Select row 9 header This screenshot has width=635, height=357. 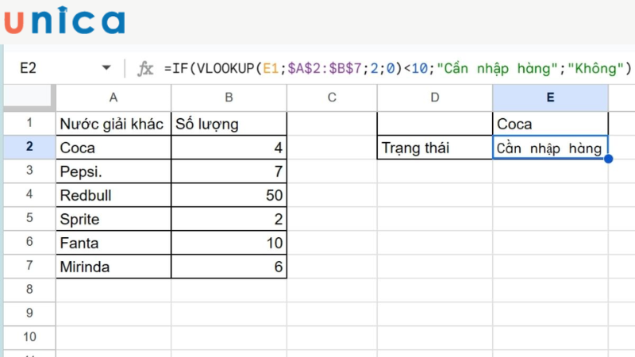click(29, 313)
